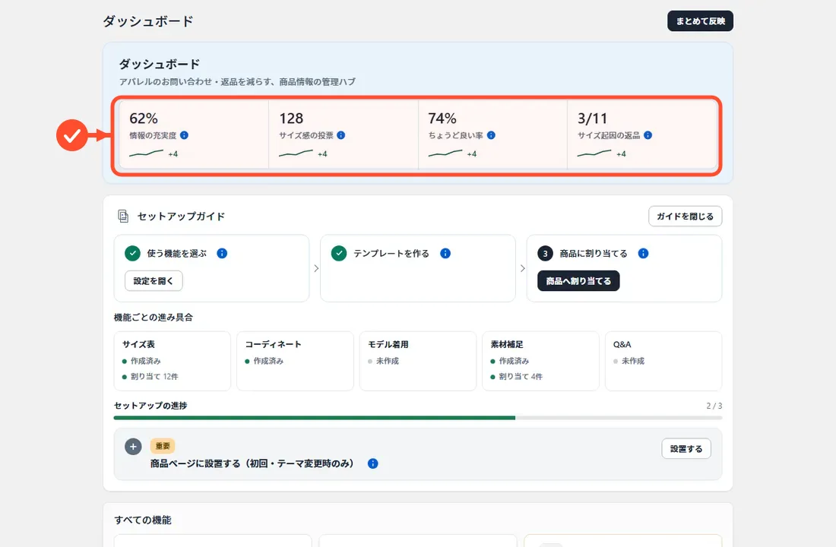Open info icon beside 情報の充実度
The image size is (836, 547).
[184, 135]
